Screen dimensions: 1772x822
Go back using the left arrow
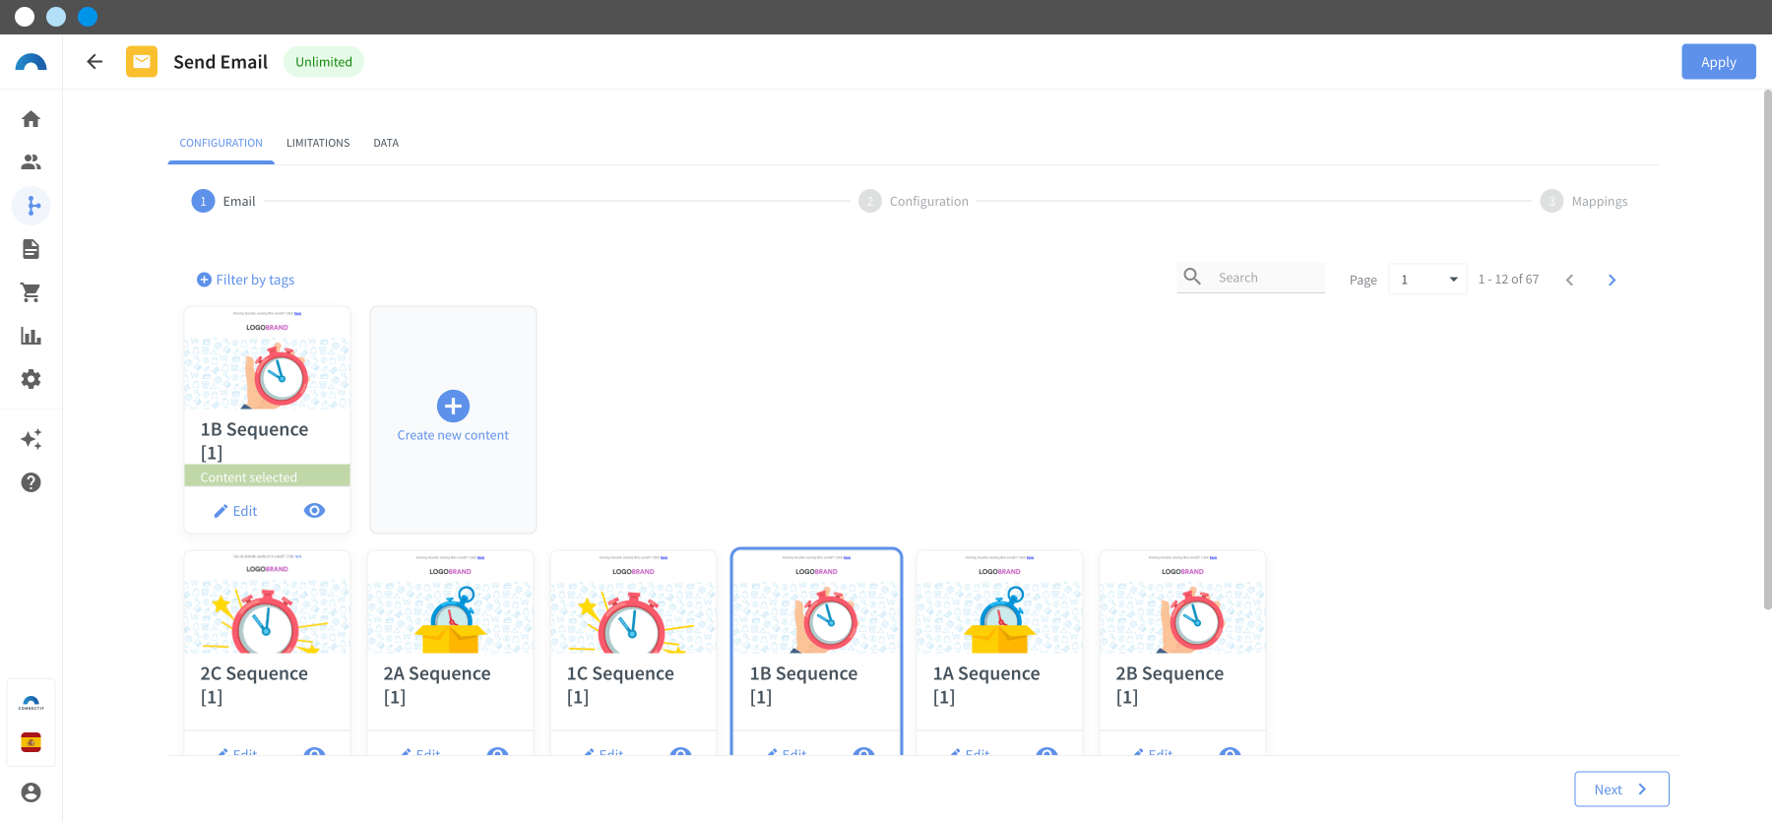pos(95,62)
